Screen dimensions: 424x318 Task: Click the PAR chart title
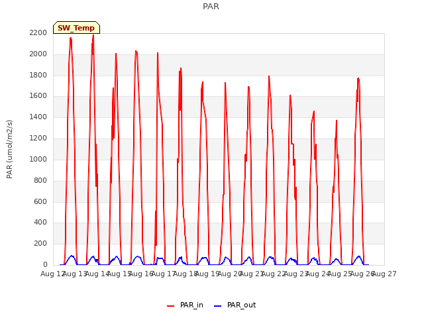(211, 7)
